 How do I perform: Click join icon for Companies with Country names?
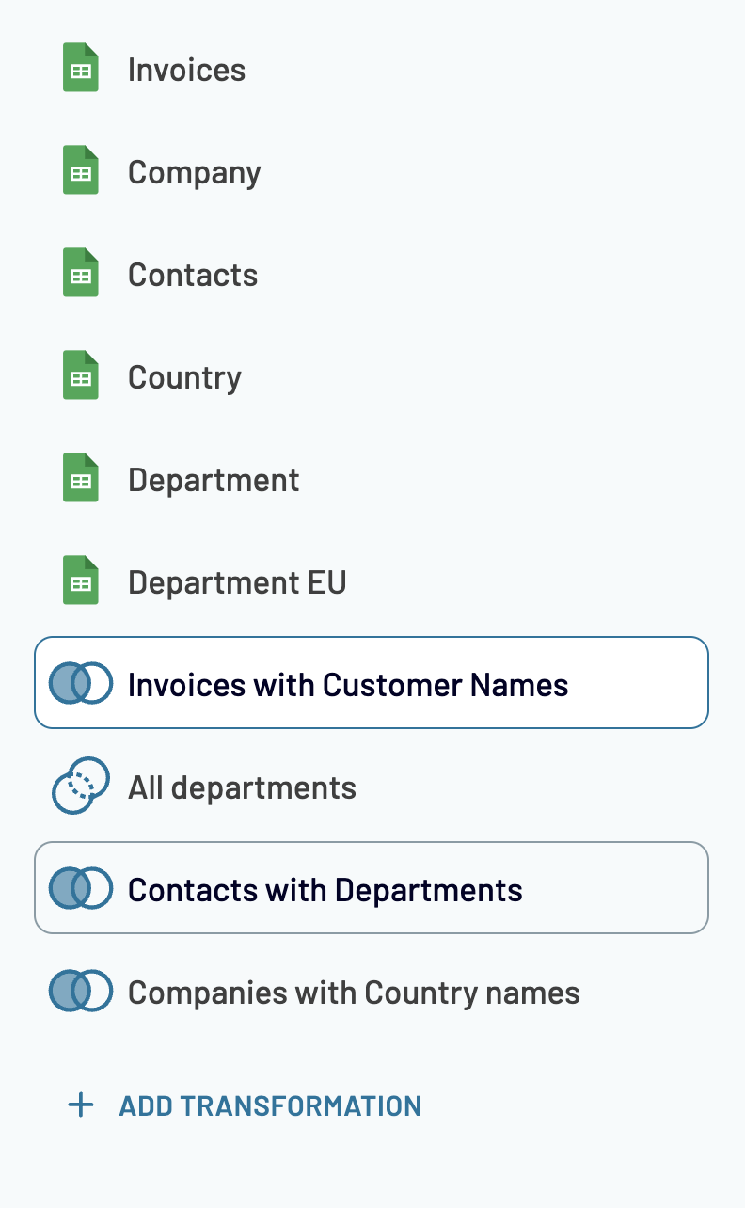(x=81, y=992)
